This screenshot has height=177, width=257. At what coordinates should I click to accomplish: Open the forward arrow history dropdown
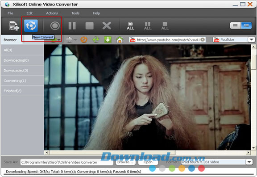[75, 40]
